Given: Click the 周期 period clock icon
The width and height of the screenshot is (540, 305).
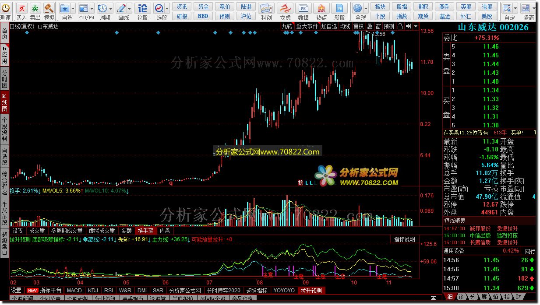Looking at the screenshot, I should coord(102,8).
